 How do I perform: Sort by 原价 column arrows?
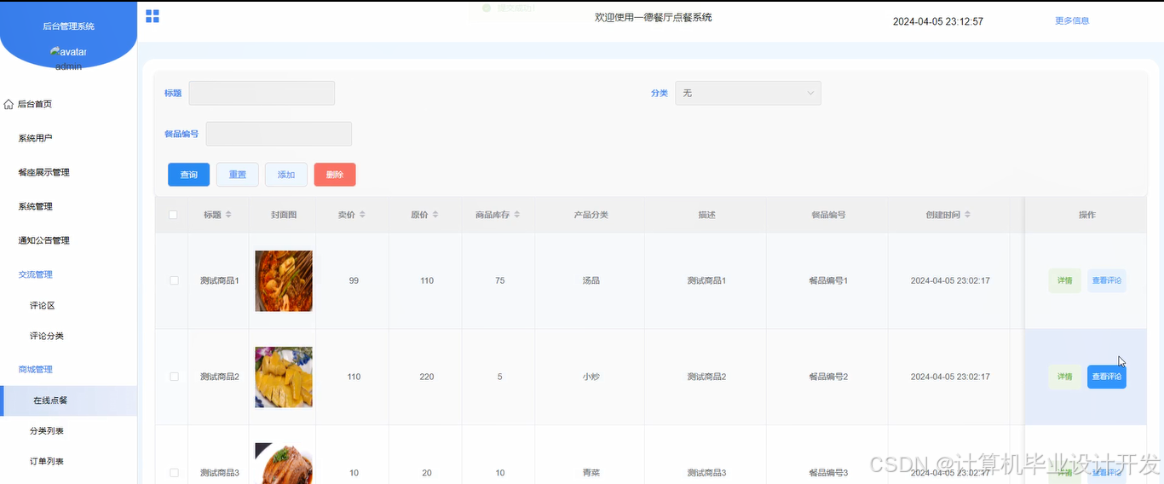click(435, 215)
